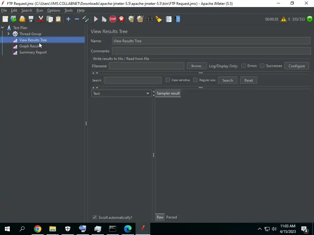Click the Help question mark icon
The height and width of the screenshot is (235, 314).
tap(178, 19)
